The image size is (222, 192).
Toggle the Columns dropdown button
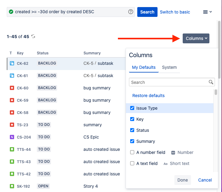click(x=196, y=38)
